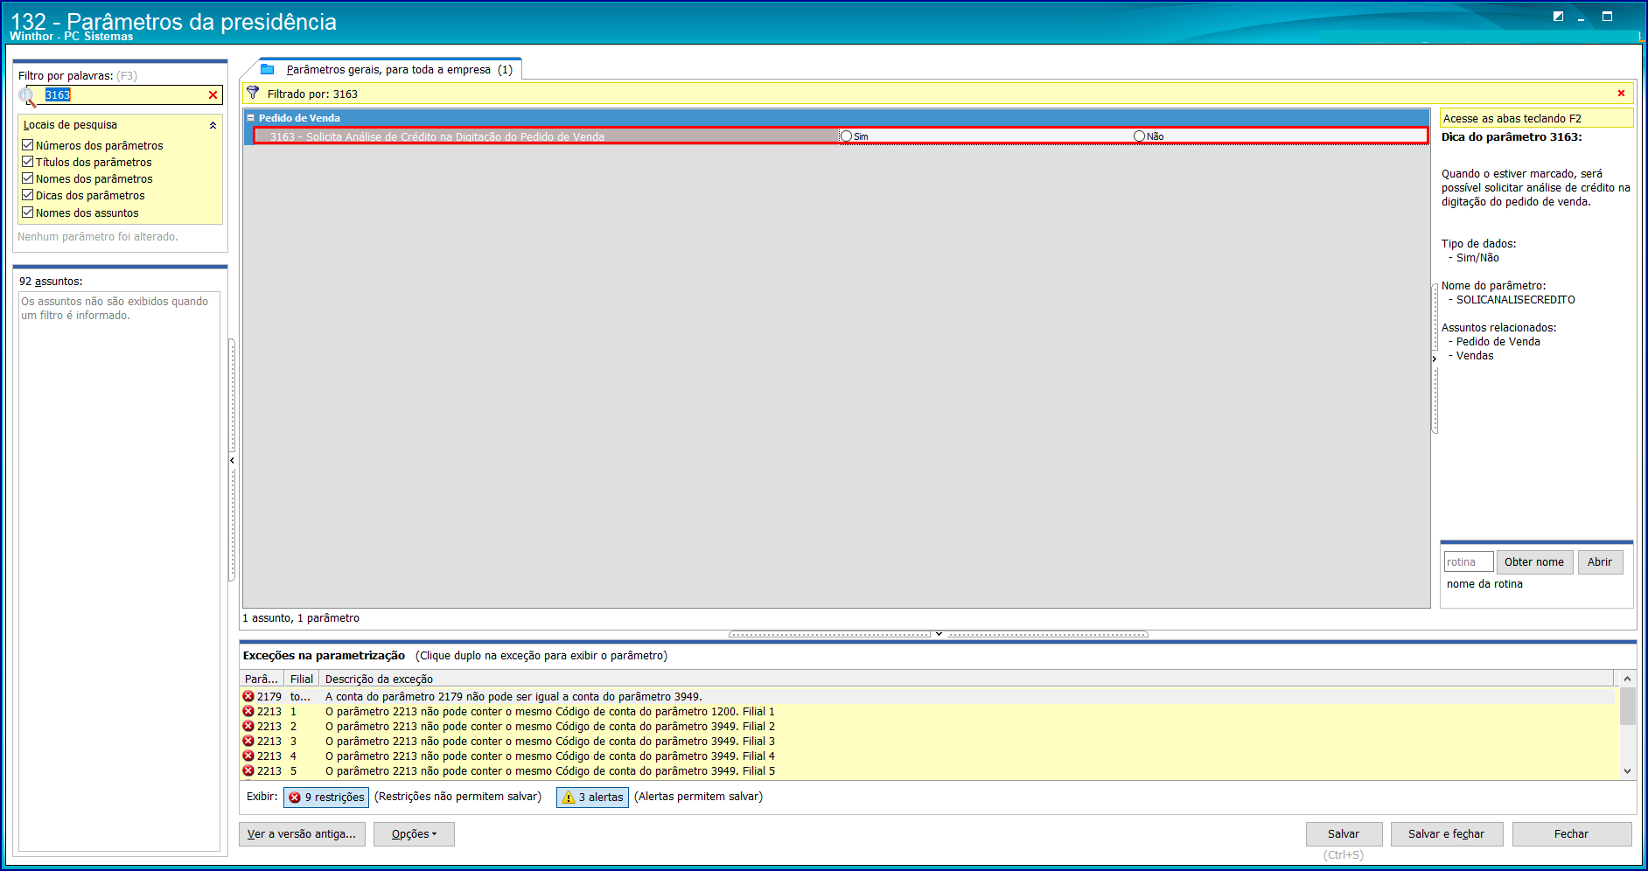The width and height of the screenshot is (1648, 871).
Task: Show the 9 restrições filter
Action: (326, 798)
